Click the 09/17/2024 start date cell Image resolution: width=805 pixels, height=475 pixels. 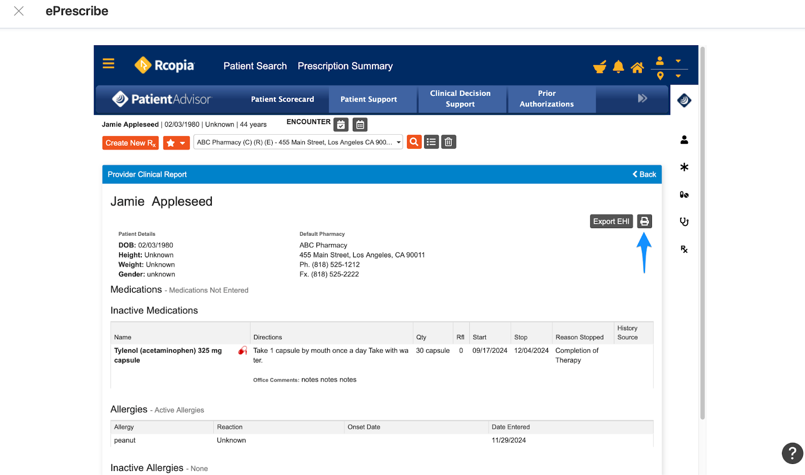pyautogui.click(x=490, y=351)
